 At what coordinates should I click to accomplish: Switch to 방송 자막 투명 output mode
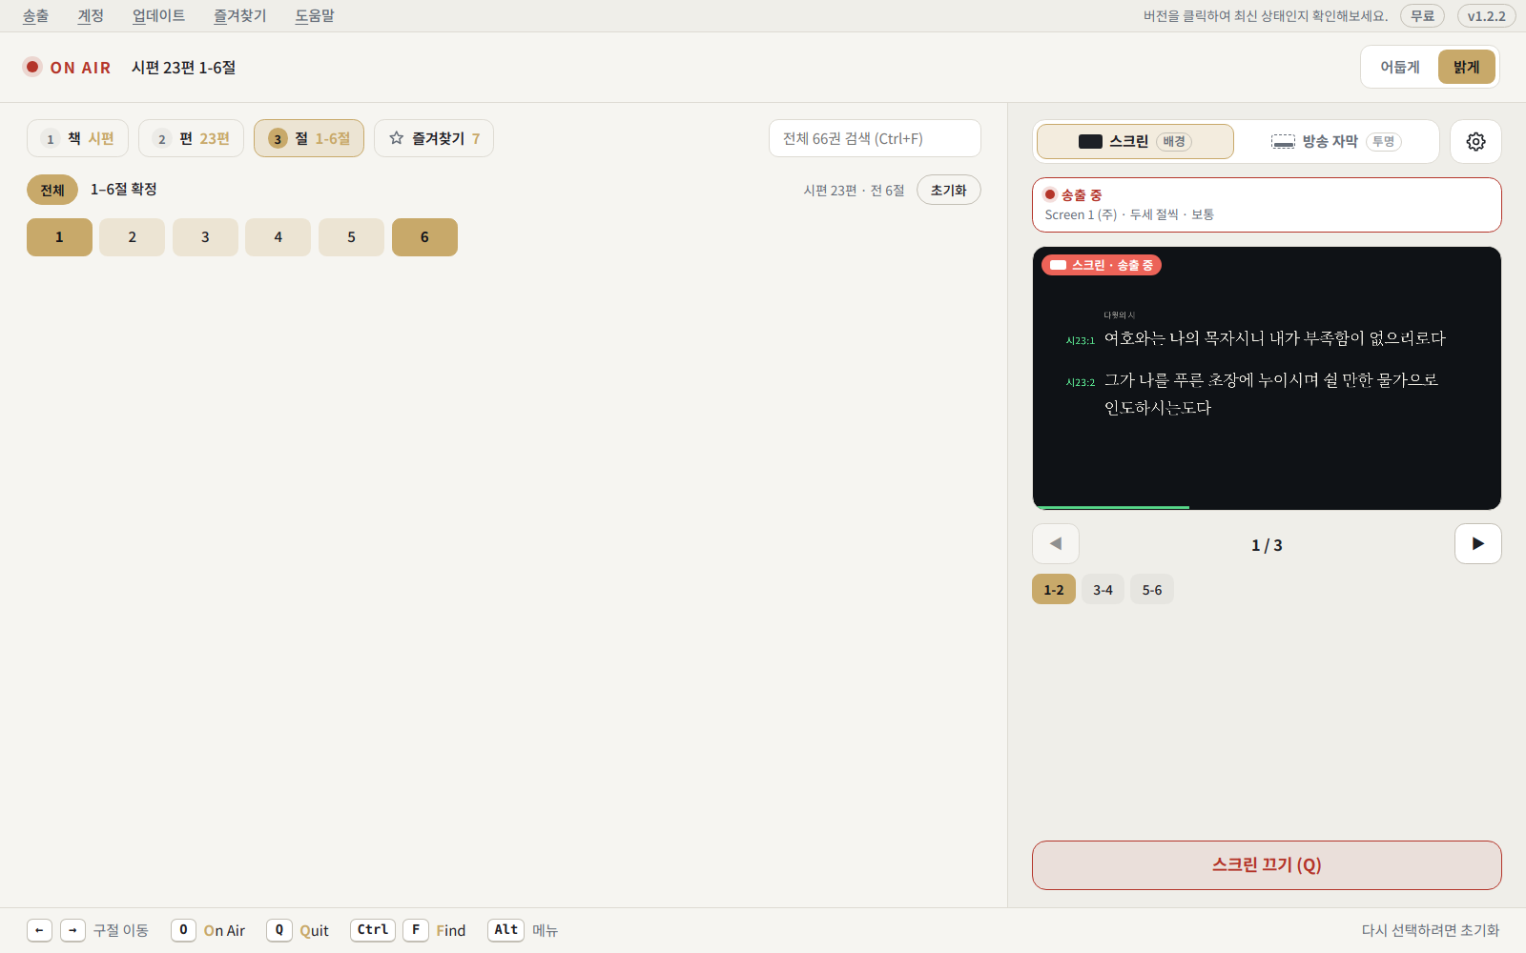(1335, 141)
